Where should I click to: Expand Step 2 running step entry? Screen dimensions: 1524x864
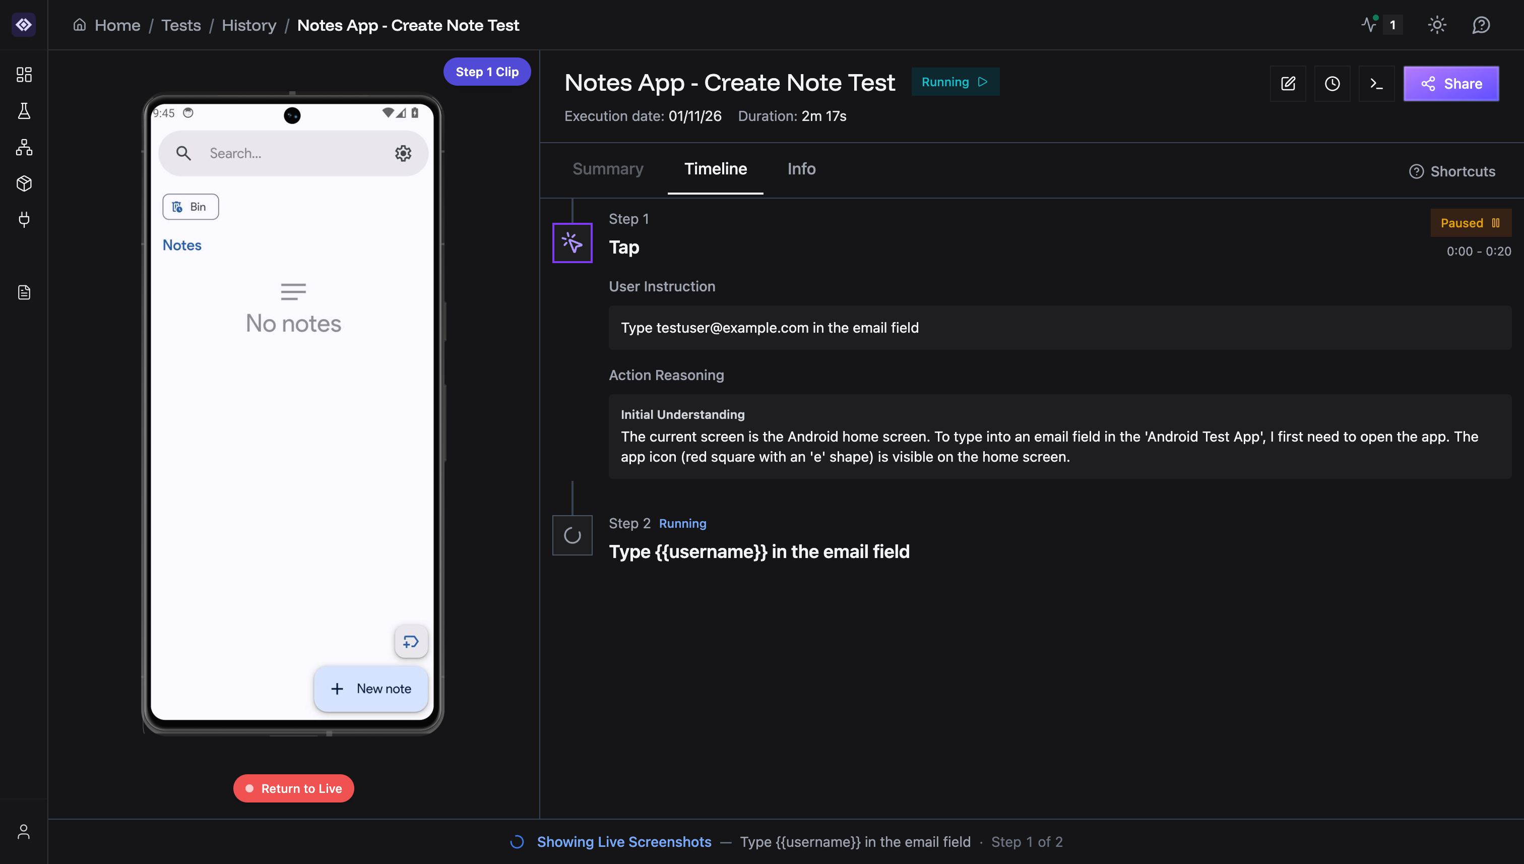point(759,551)
